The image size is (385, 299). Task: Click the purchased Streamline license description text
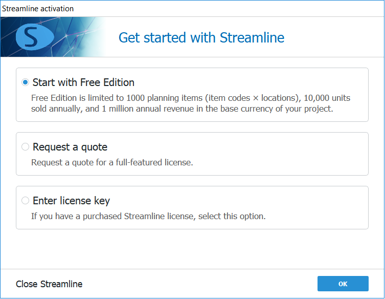pyautogui.click(x=148, y=216)
